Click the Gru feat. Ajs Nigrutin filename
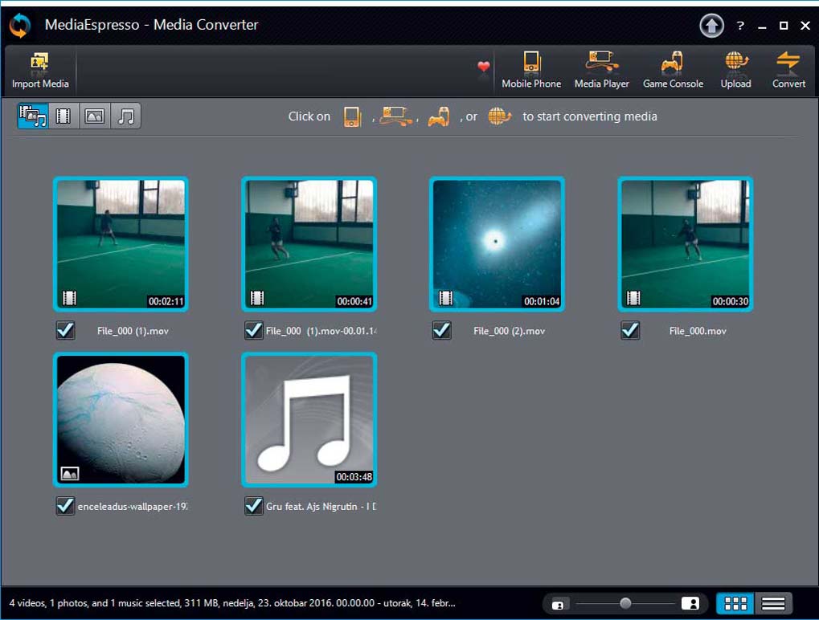 (x=321, y=506)
